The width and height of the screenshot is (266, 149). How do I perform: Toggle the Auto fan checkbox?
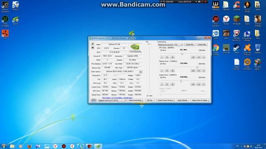pyautogui.click(x=148, y=96)
